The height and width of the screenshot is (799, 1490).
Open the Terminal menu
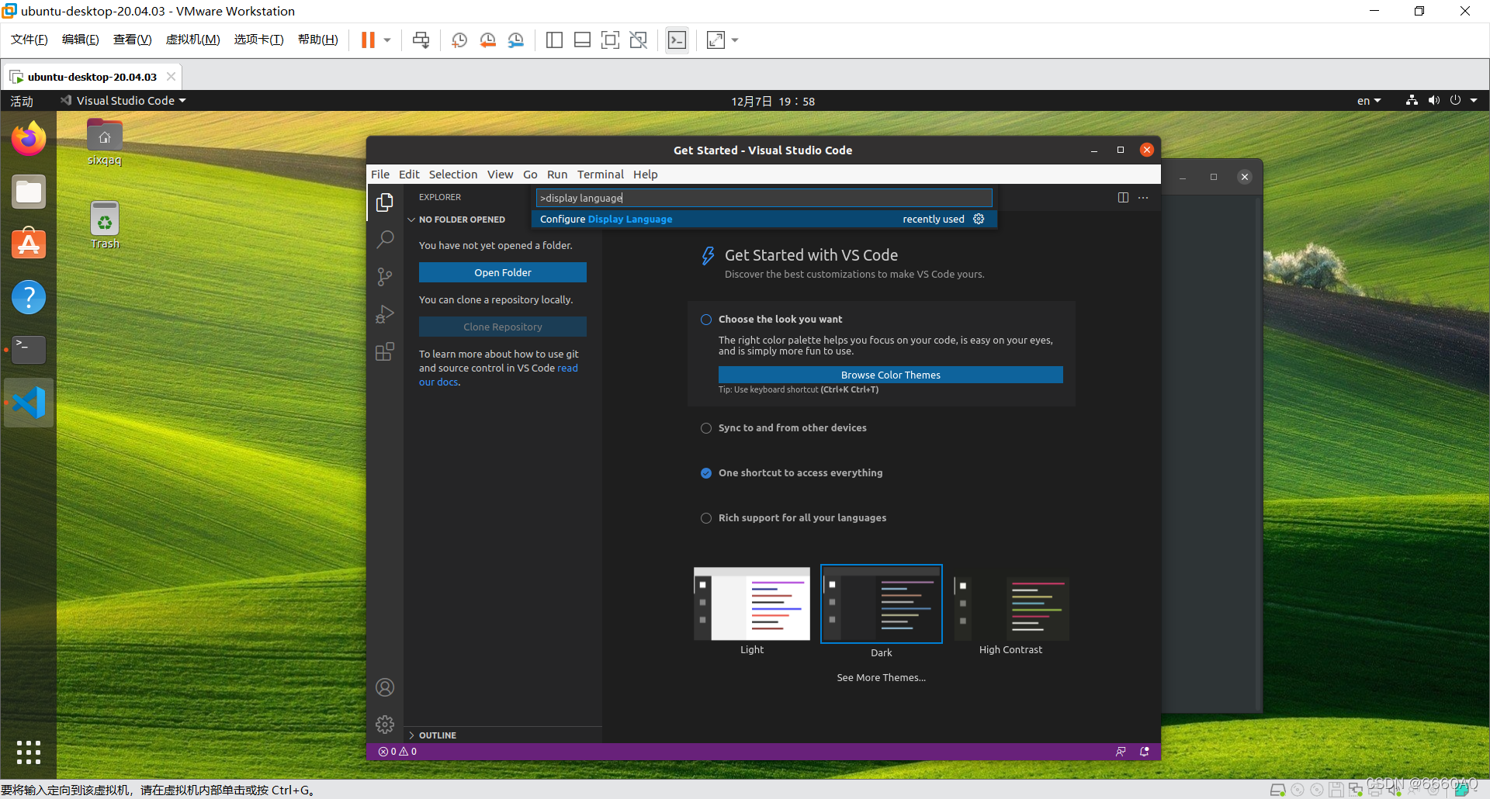600,174
